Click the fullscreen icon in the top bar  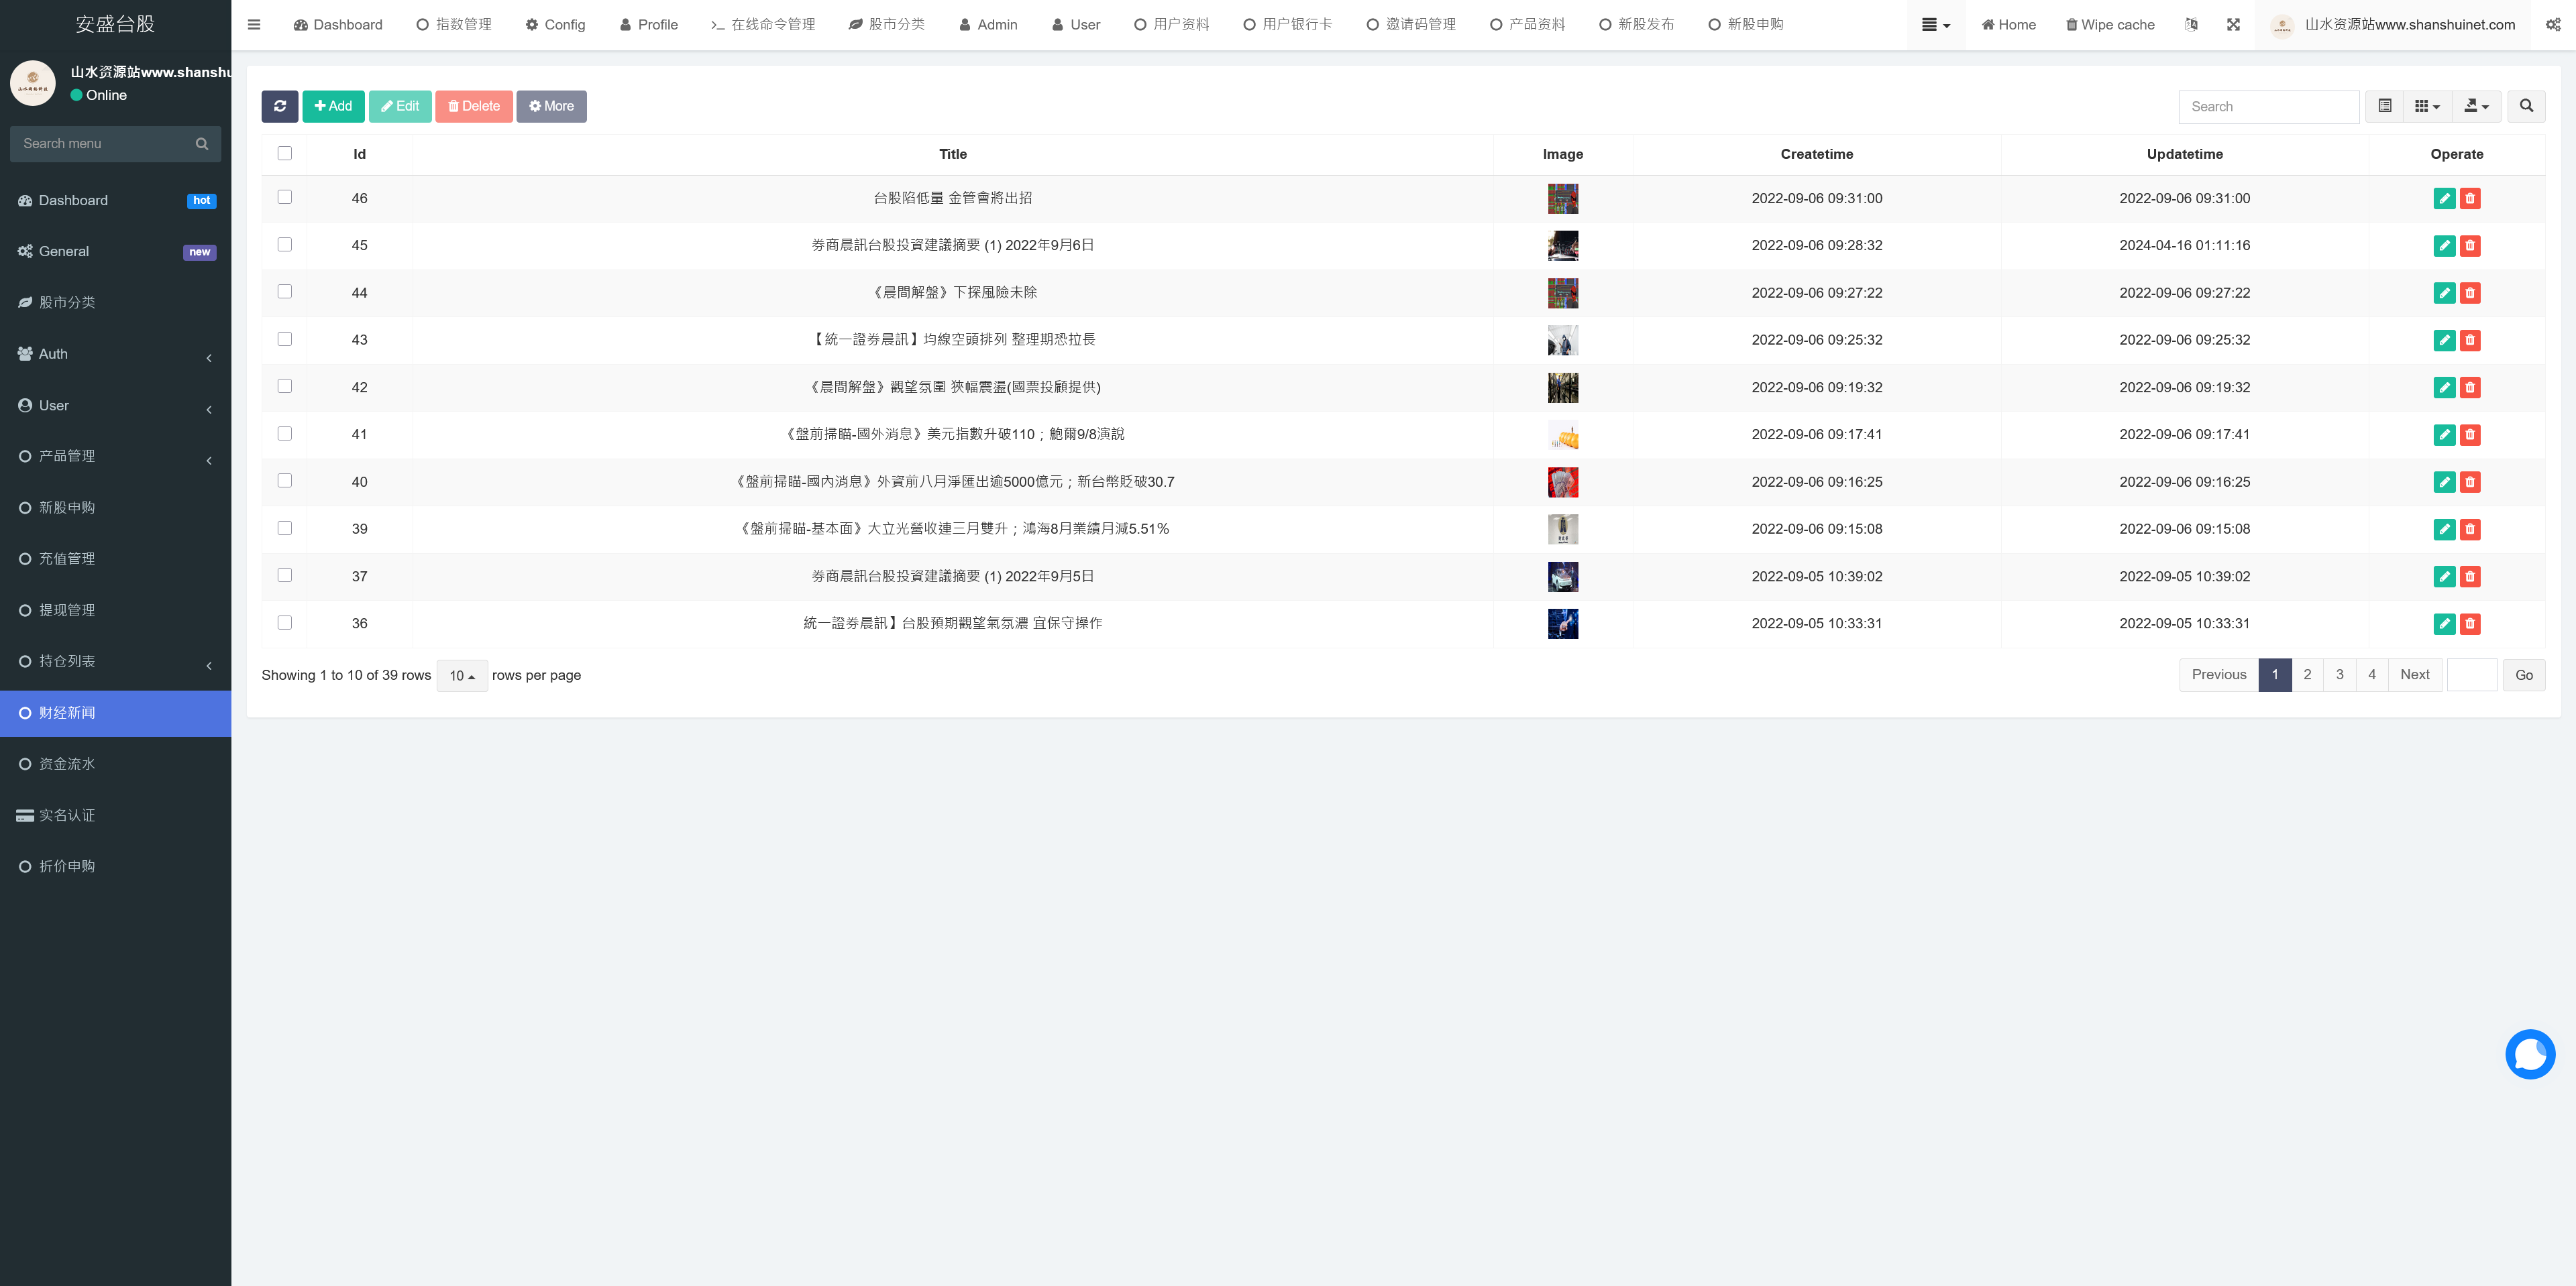[x=2233, y=24]
